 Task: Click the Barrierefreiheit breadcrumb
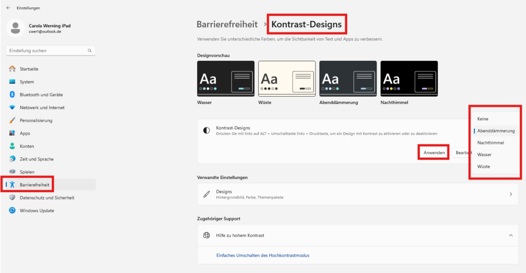[x=227, y=25]
